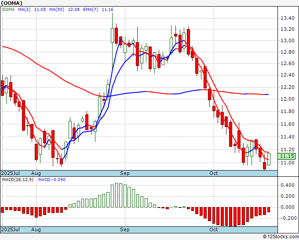Click the 0.000 MACD zero line label
The height and width of the screenshot is (240, 299).
tap(288, 207)
